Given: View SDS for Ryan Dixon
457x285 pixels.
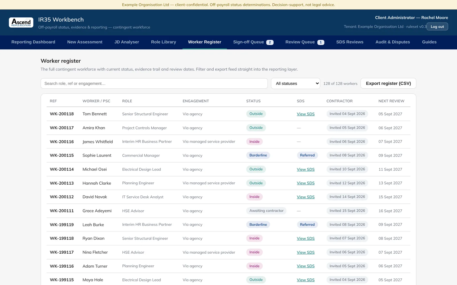Looking at the screenshot, I should coord(306,239).
